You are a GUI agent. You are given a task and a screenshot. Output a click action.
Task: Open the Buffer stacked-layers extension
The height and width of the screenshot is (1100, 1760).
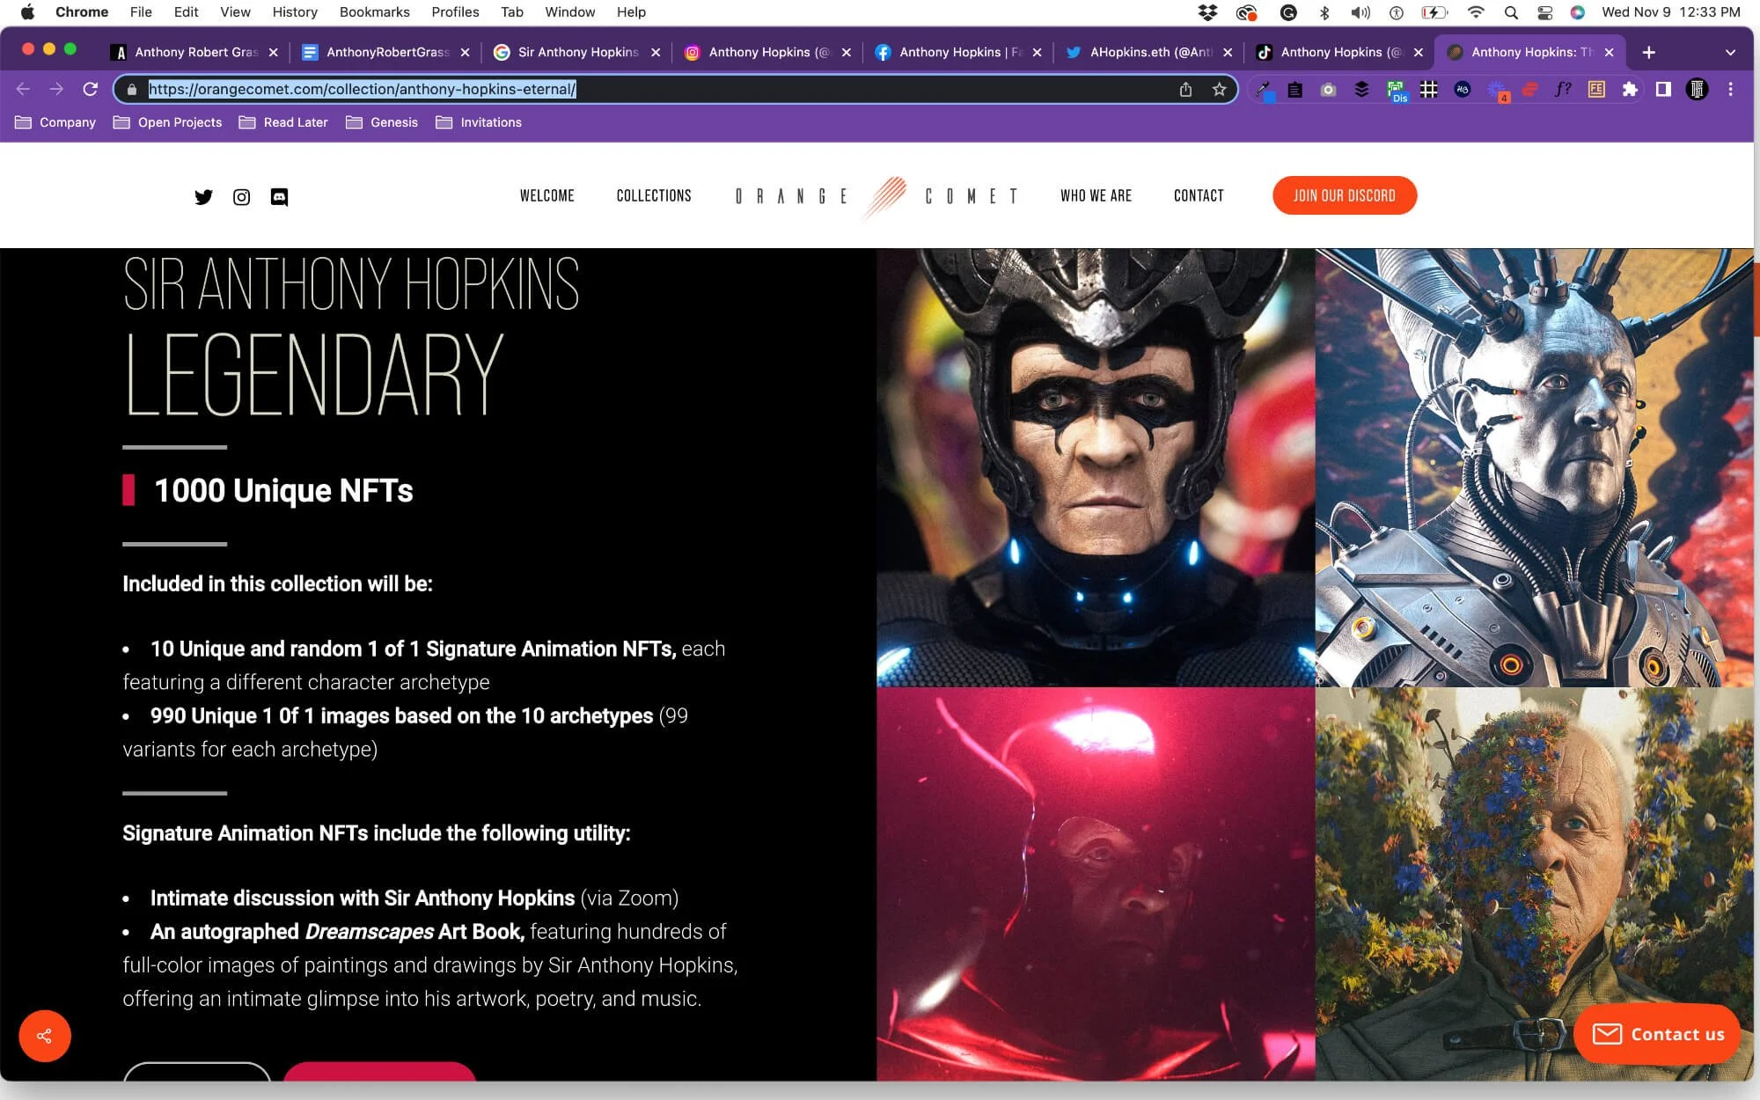[x=1361, y=89]
